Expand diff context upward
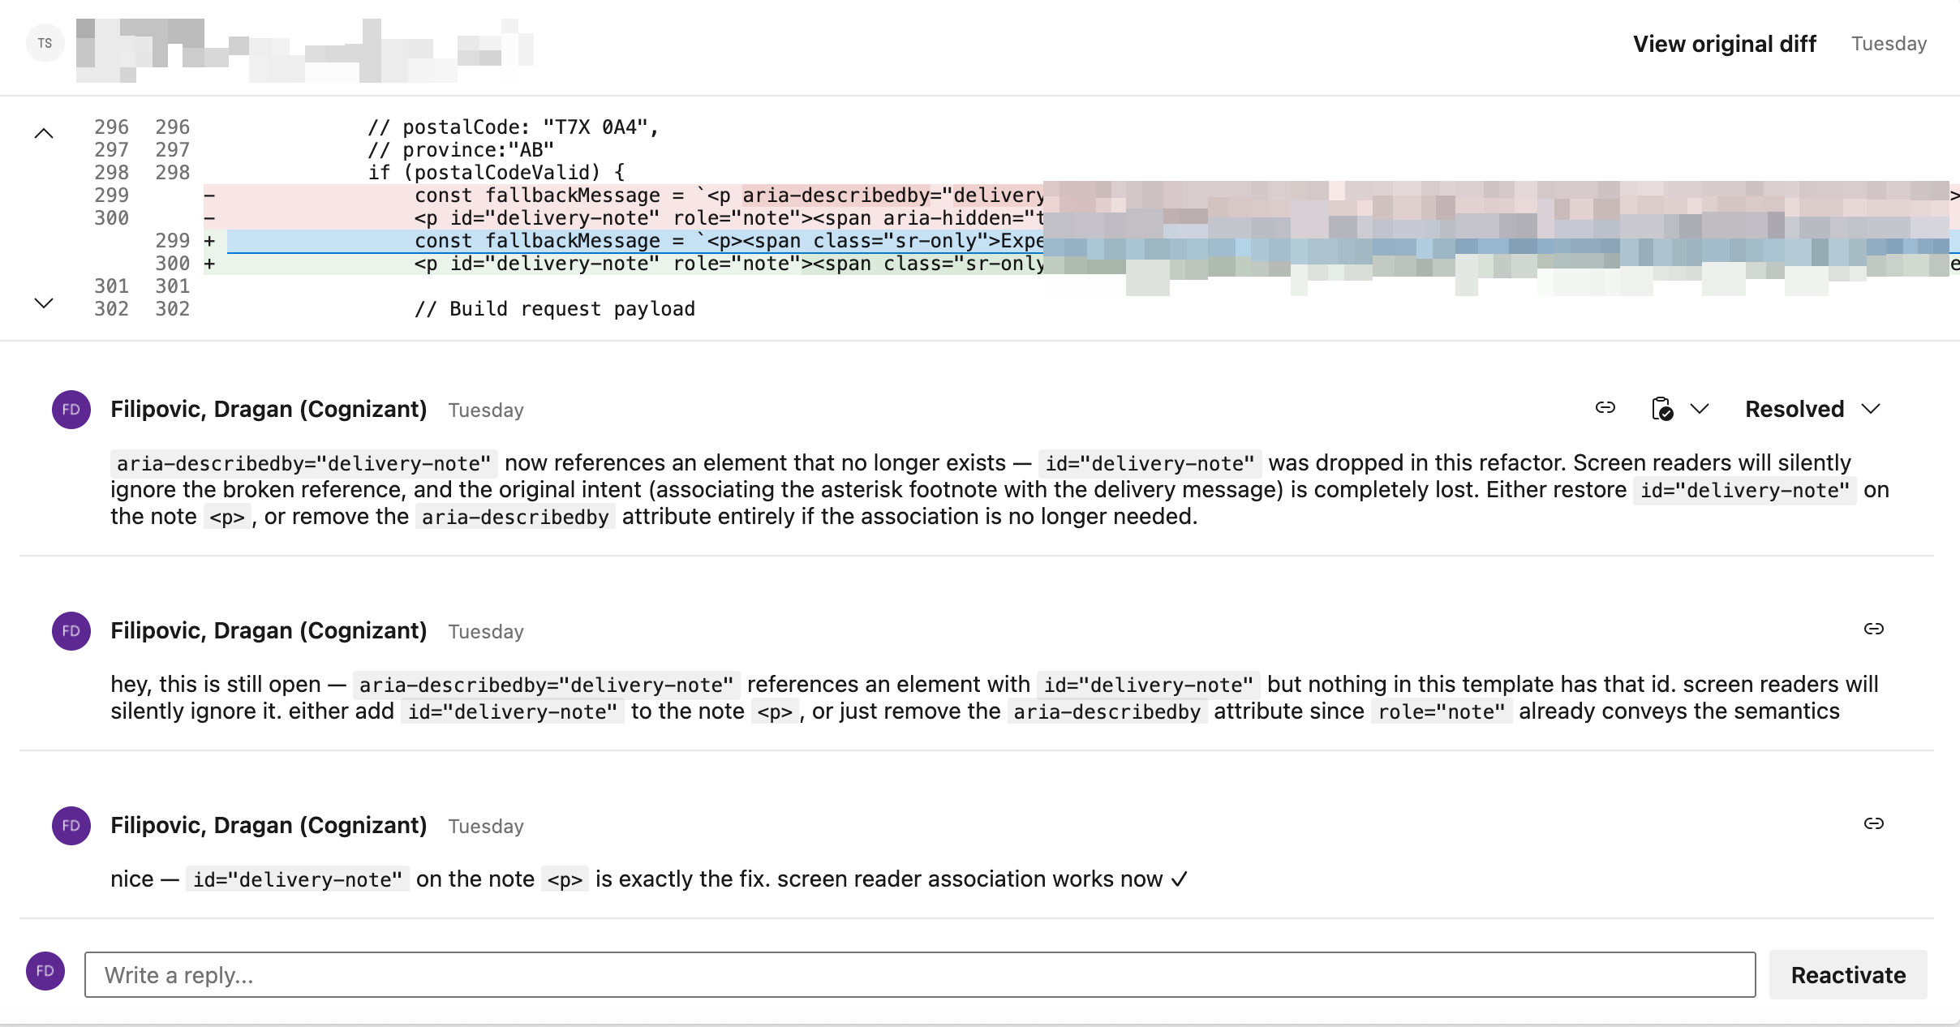 tap(44, 134)
